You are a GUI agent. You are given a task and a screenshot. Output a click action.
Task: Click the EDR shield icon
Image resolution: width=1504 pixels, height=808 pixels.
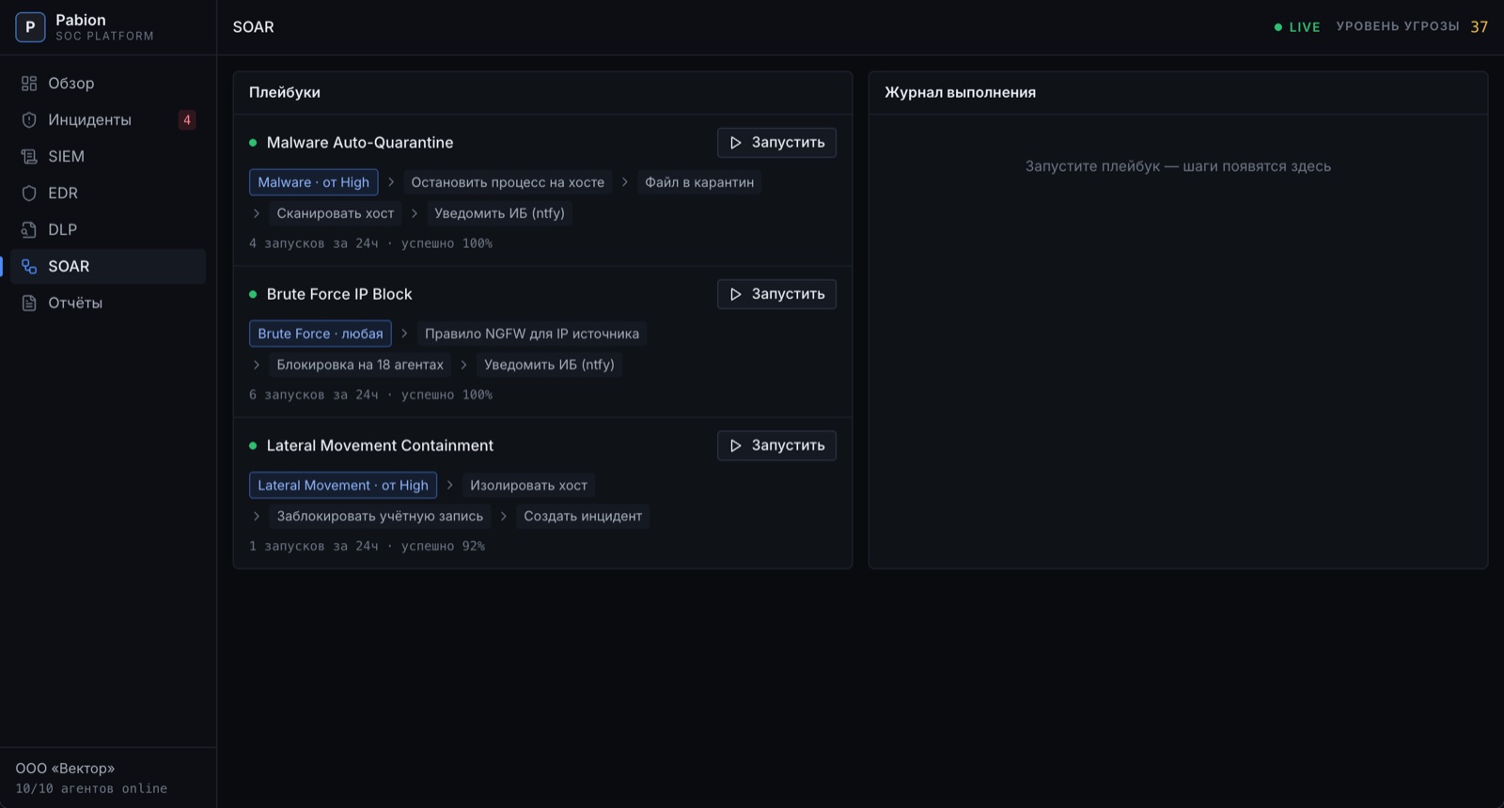click(29, 194)
